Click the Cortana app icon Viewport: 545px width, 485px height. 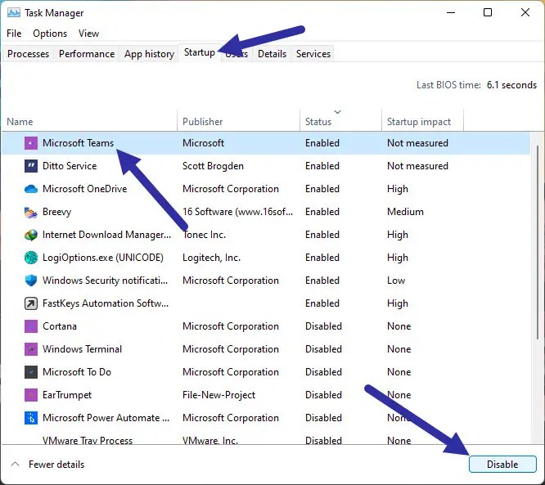click(x=31, y=326)
